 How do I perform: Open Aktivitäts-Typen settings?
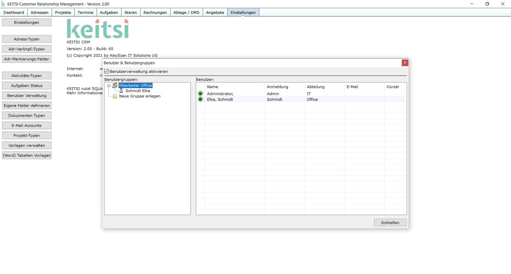27,76
